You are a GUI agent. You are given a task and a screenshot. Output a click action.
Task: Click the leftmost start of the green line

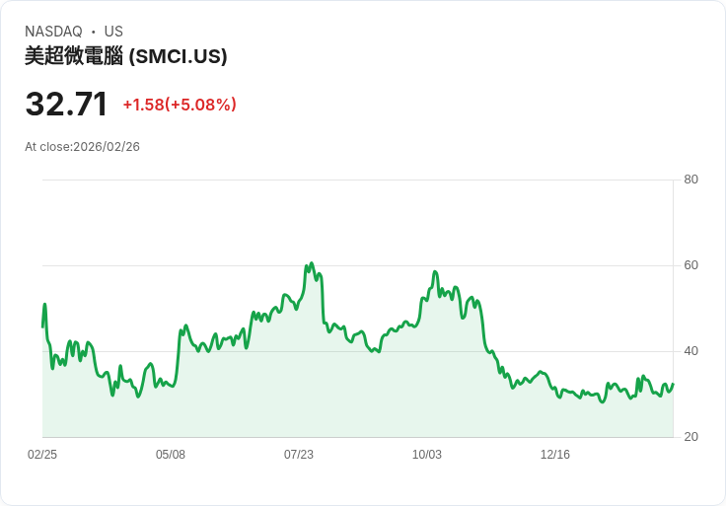(x=42, y=325)
